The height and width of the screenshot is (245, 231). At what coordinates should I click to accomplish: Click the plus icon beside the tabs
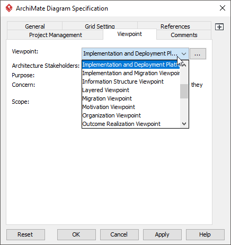[x=219, y=27]
